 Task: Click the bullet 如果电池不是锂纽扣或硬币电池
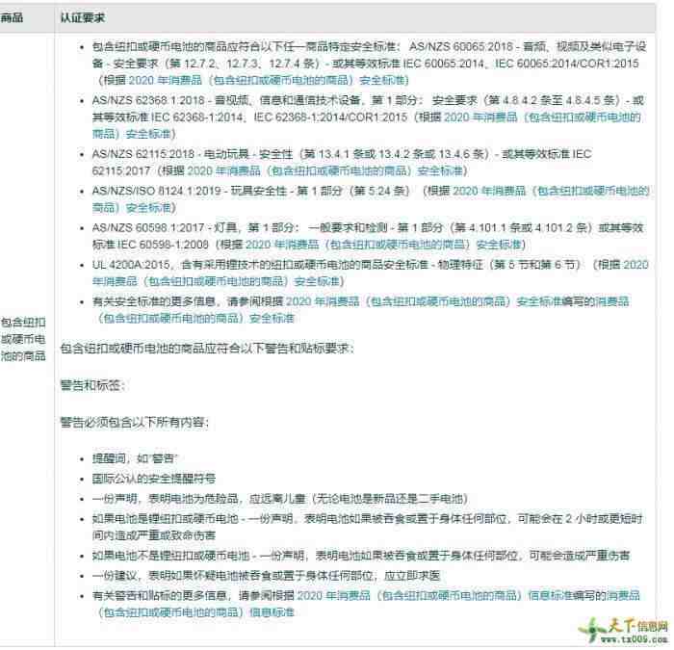(x=361, y=556)
